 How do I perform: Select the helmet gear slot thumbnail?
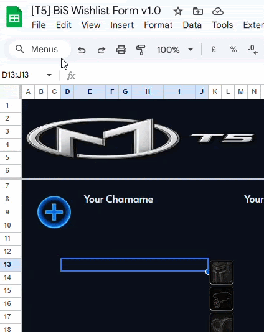tap(222, 272)
